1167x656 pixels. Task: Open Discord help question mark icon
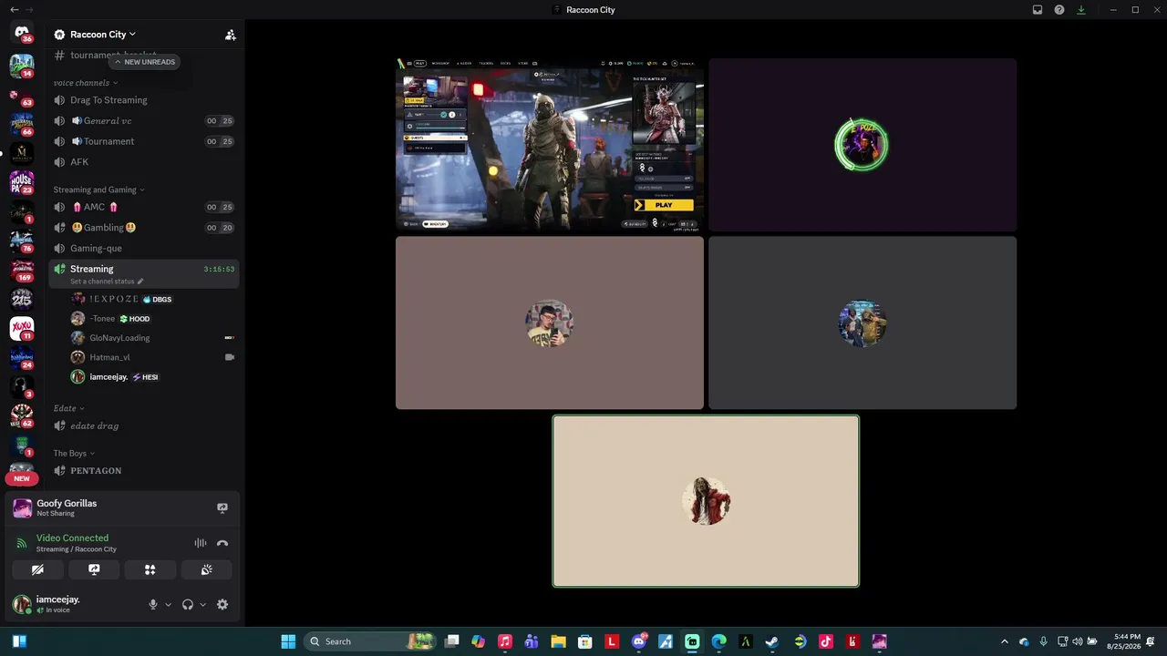[x=1059, y=10]
